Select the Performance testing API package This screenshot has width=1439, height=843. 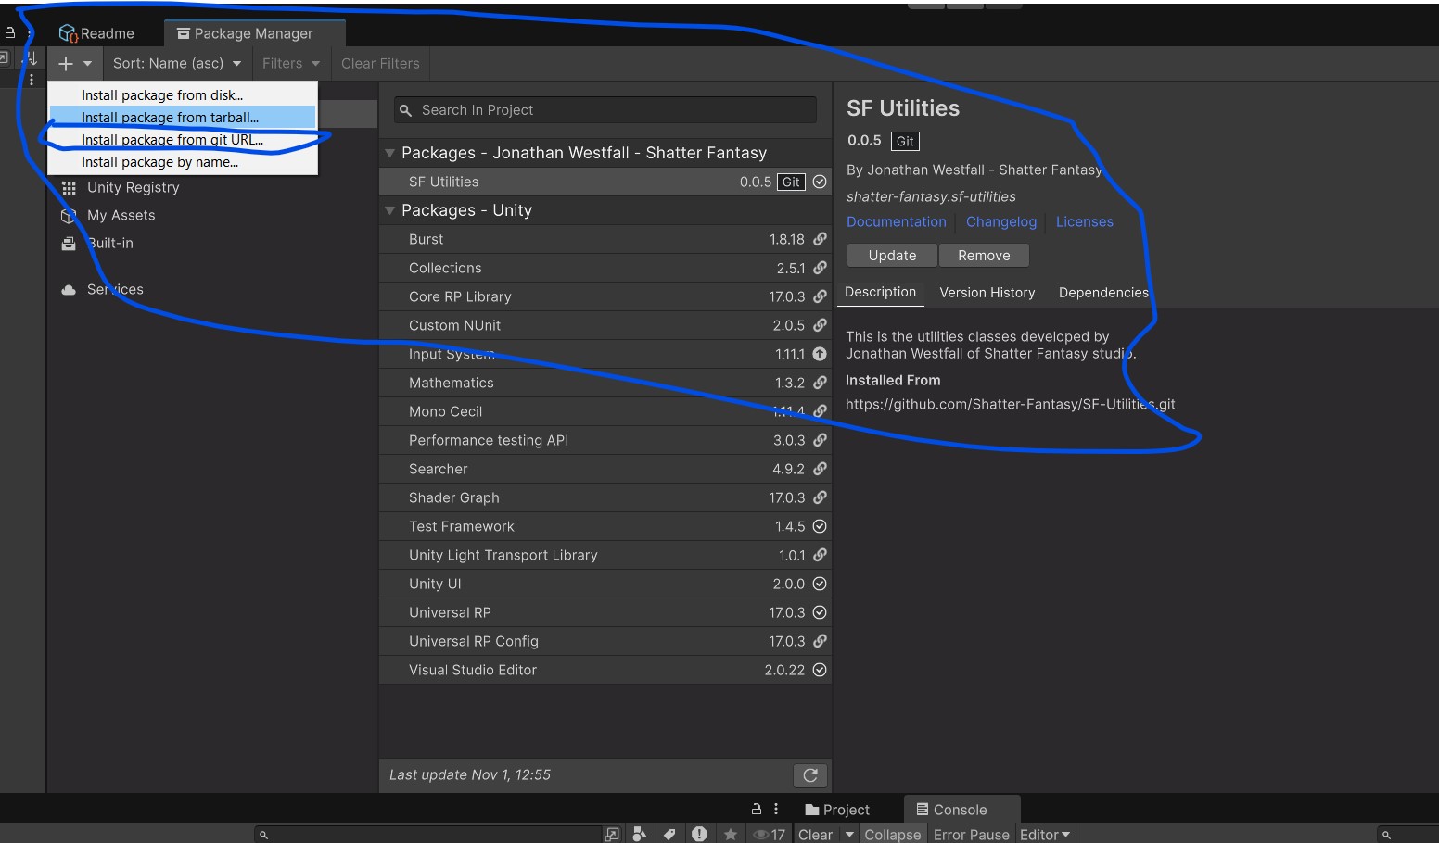coord(605,440)
